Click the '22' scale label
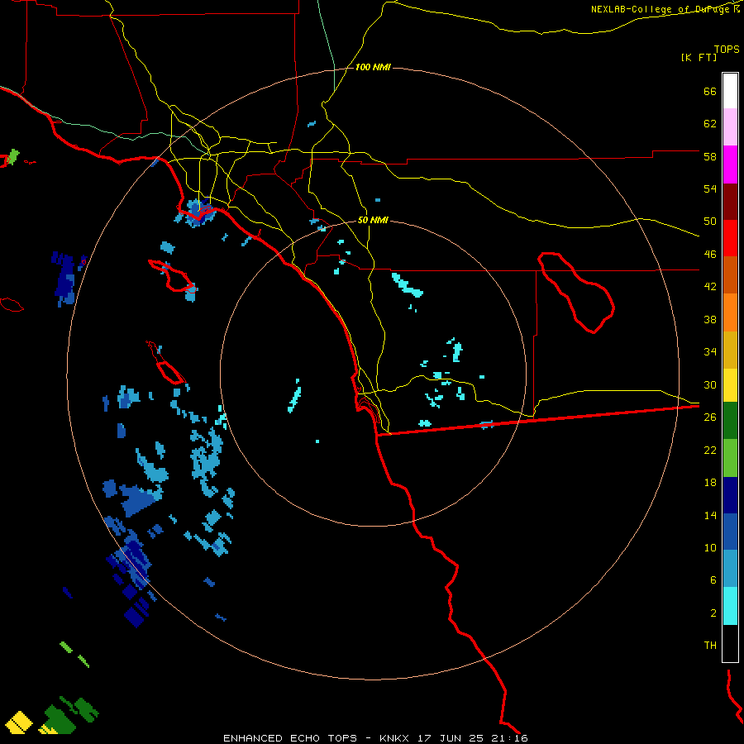This screenshot has width=744, height=744. [x=710, y=450]
